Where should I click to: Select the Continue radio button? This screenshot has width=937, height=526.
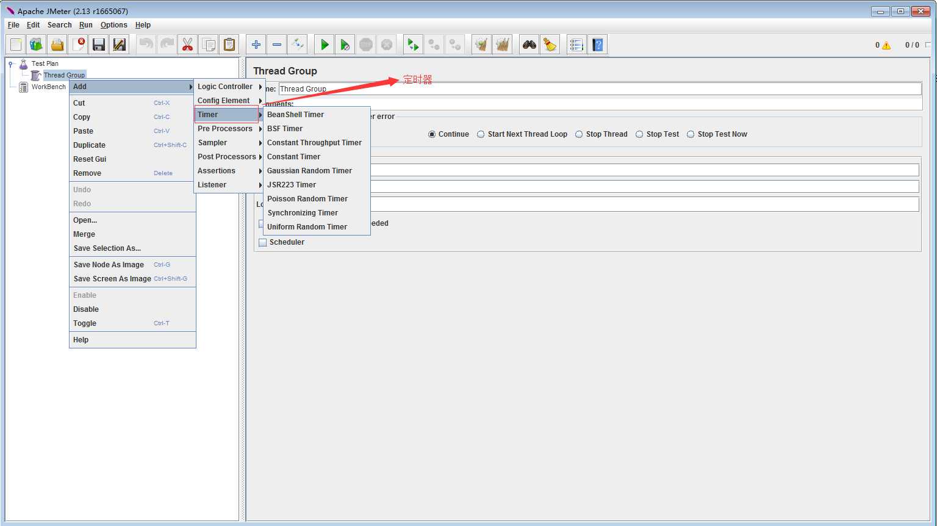(x=432, y=134)
